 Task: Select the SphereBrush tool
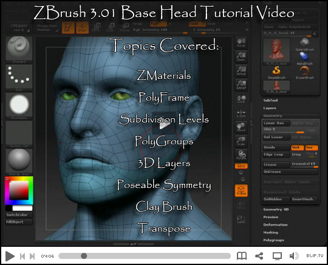304,44
